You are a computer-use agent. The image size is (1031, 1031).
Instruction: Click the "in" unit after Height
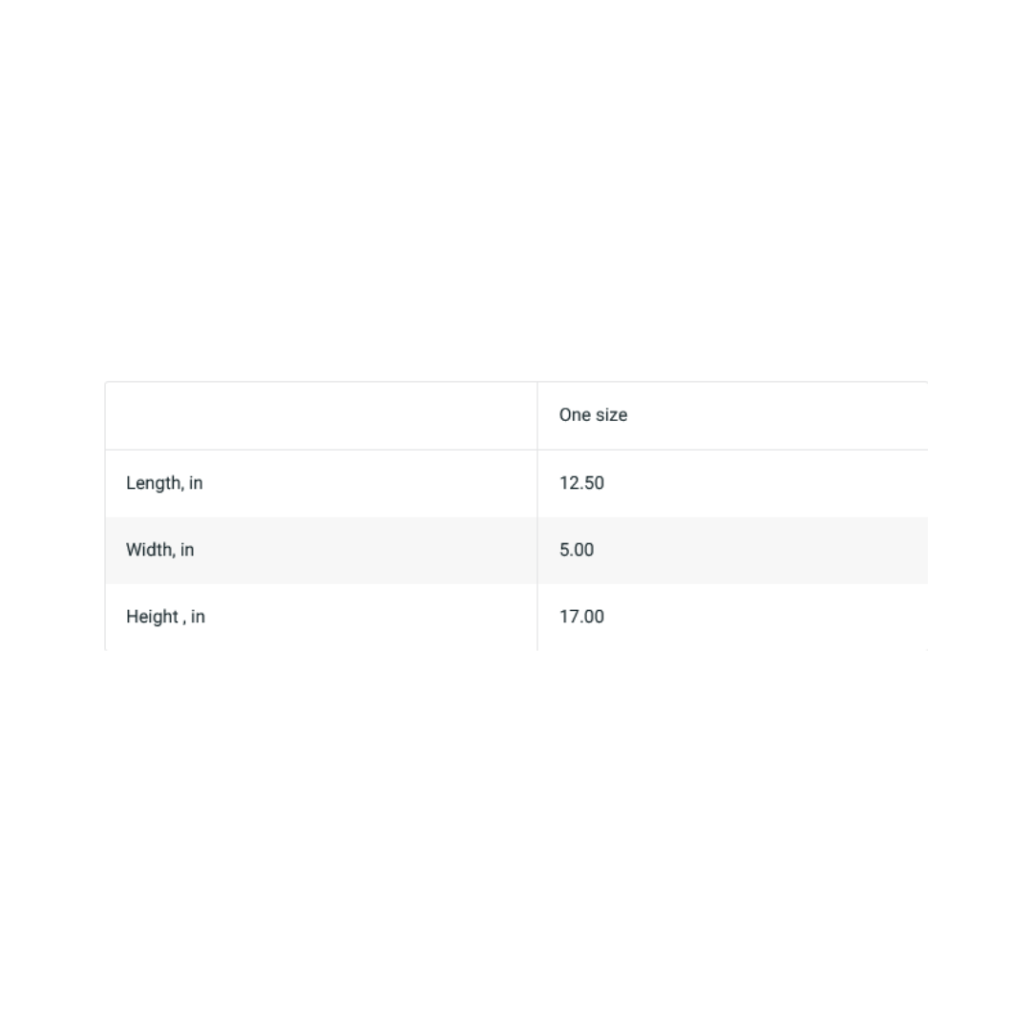(198, 617)
